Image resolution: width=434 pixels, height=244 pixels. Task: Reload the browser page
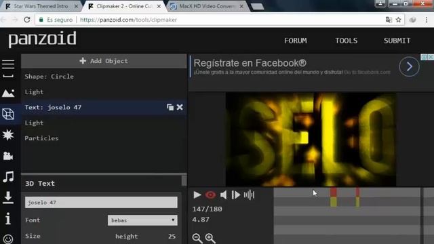coord(27,20)
